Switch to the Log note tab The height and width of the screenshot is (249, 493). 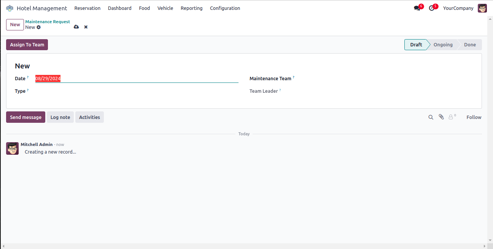60,117
